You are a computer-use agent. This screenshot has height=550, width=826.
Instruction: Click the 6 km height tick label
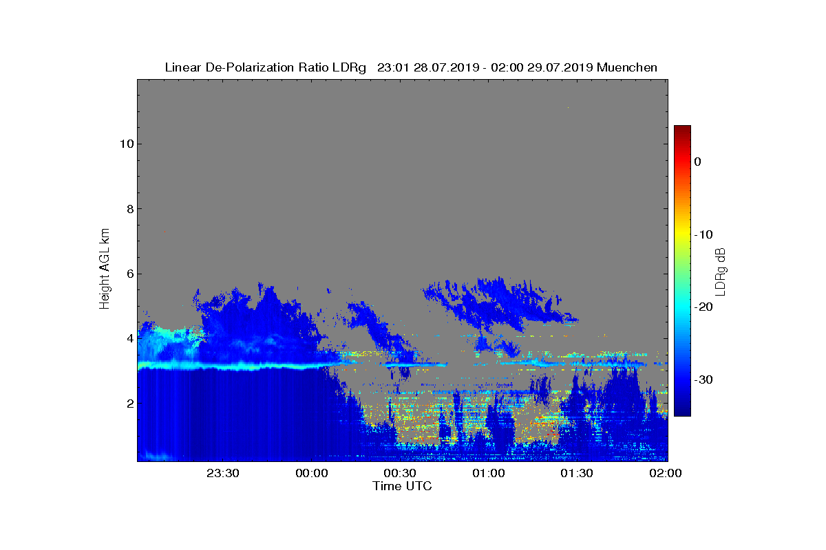[129, 274]
